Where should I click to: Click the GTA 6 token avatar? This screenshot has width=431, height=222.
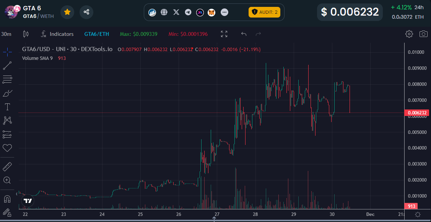tap(11, 12)
